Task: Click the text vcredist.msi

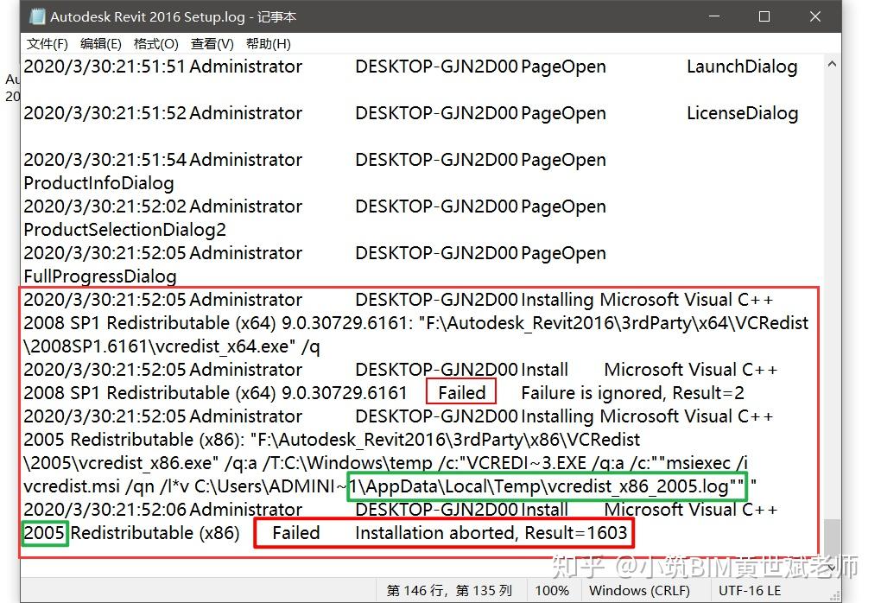Action: click(72, 486)
